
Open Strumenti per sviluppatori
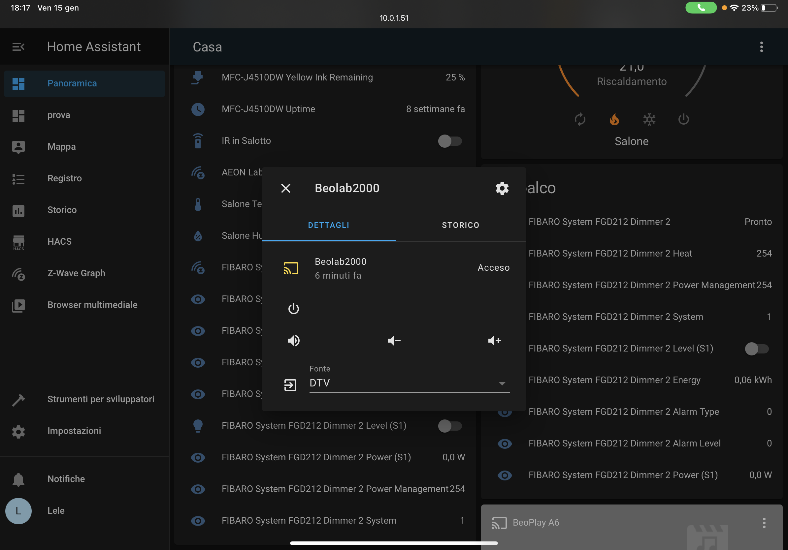point(101,399)
